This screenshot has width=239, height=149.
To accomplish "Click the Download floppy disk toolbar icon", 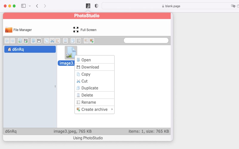I will point(39,41).
